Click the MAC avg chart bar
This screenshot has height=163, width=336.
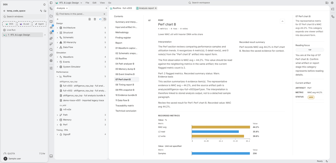(221, 127)
